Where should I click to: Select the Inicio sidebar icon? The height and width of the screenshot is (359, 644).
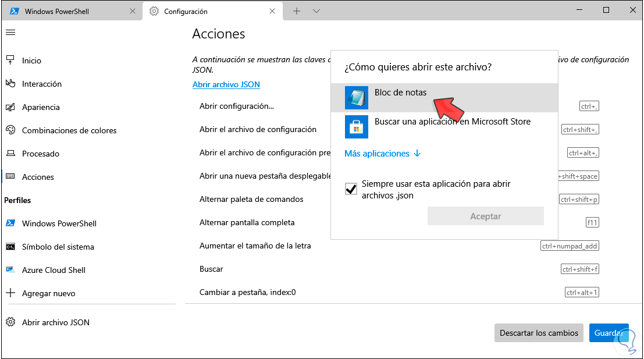pyautogui.click(x=10, y=60)
